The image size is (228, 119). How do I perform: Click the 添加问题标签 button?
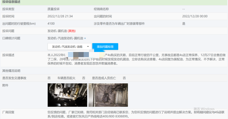(105, 47)
